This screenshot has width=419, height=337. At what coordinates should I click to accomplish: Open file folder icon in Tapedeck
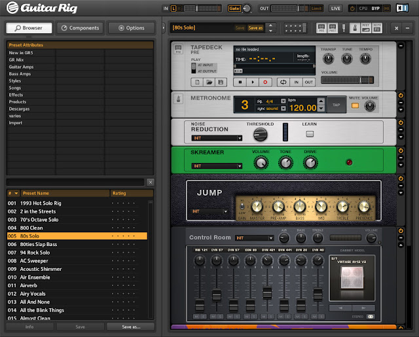pos(209,82)
